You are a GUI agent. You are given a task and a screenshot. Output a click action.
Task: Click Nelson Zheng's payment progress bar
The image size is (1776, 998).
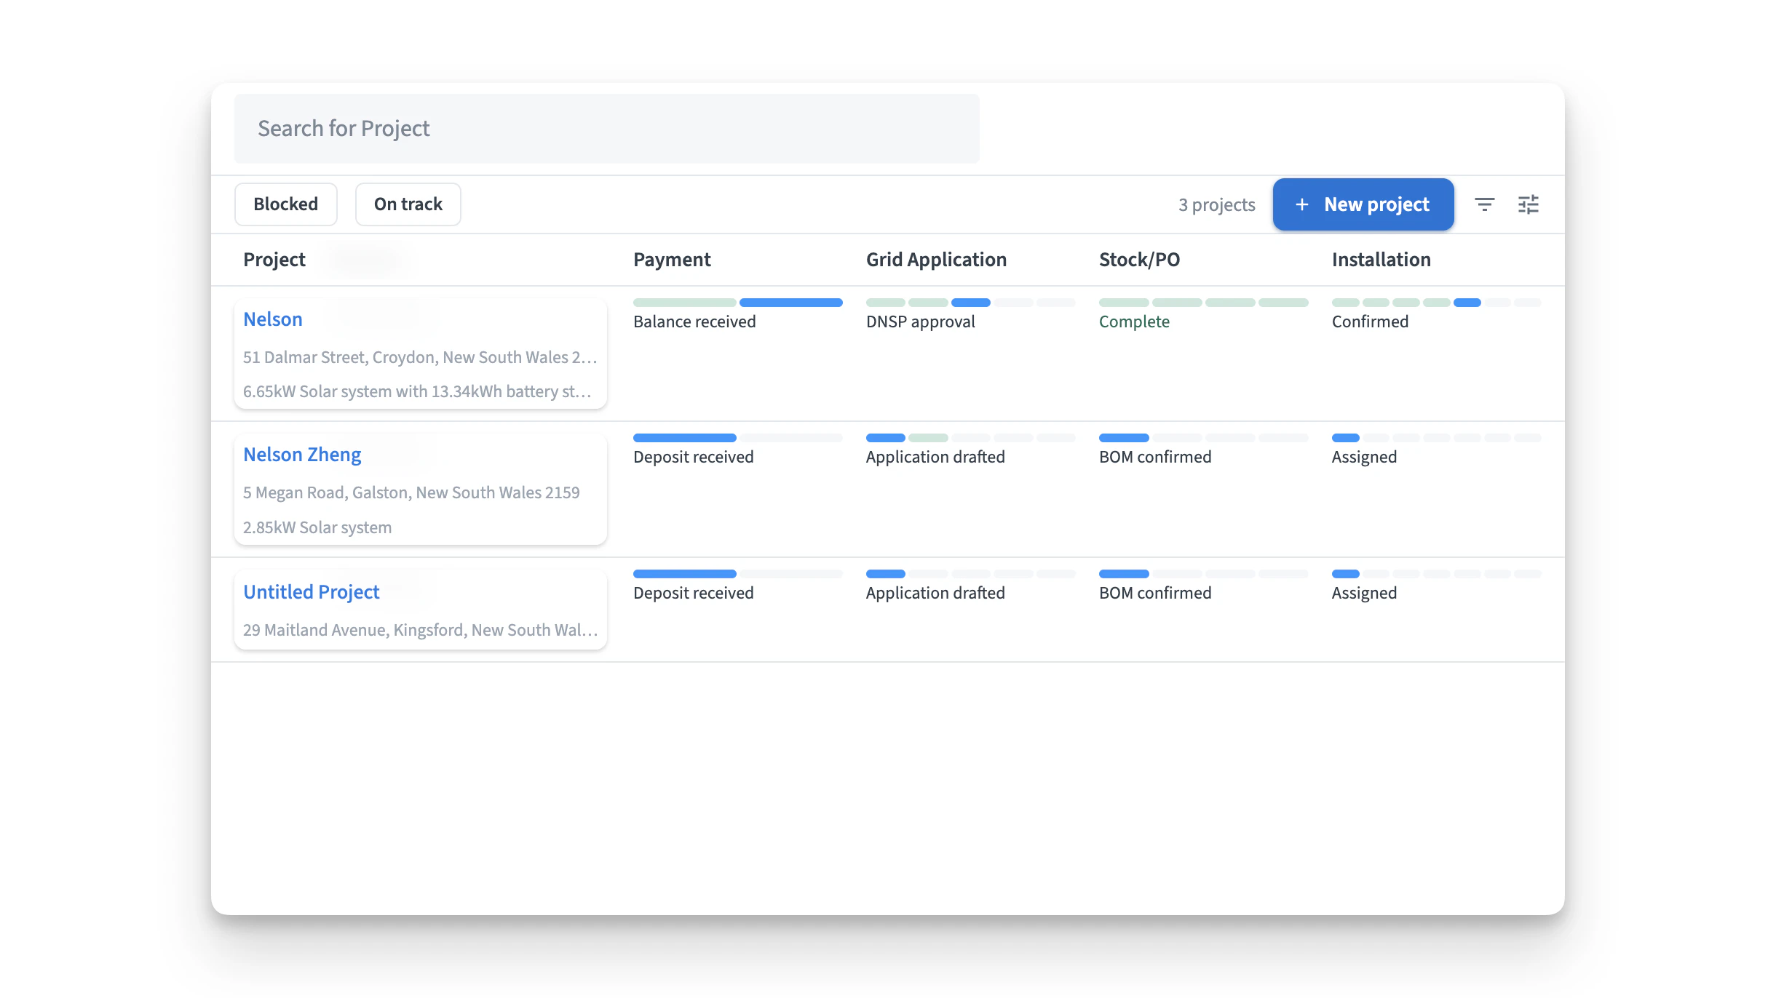pyautogui.click(x=738, y=438)
